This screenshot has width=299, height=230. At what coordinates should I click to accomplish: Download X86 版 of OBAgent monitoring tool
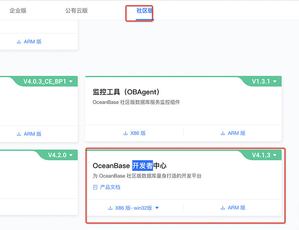tap(134, 133)
